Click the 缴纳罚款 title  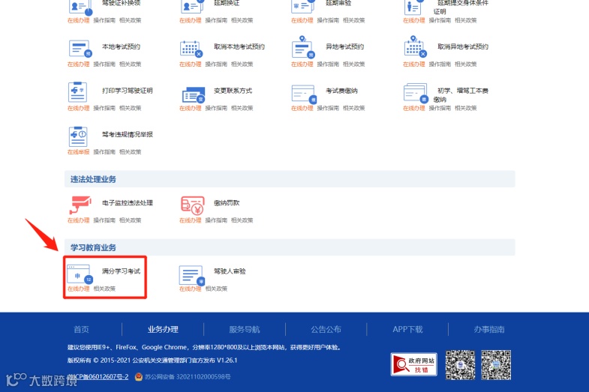pos(227,202)
